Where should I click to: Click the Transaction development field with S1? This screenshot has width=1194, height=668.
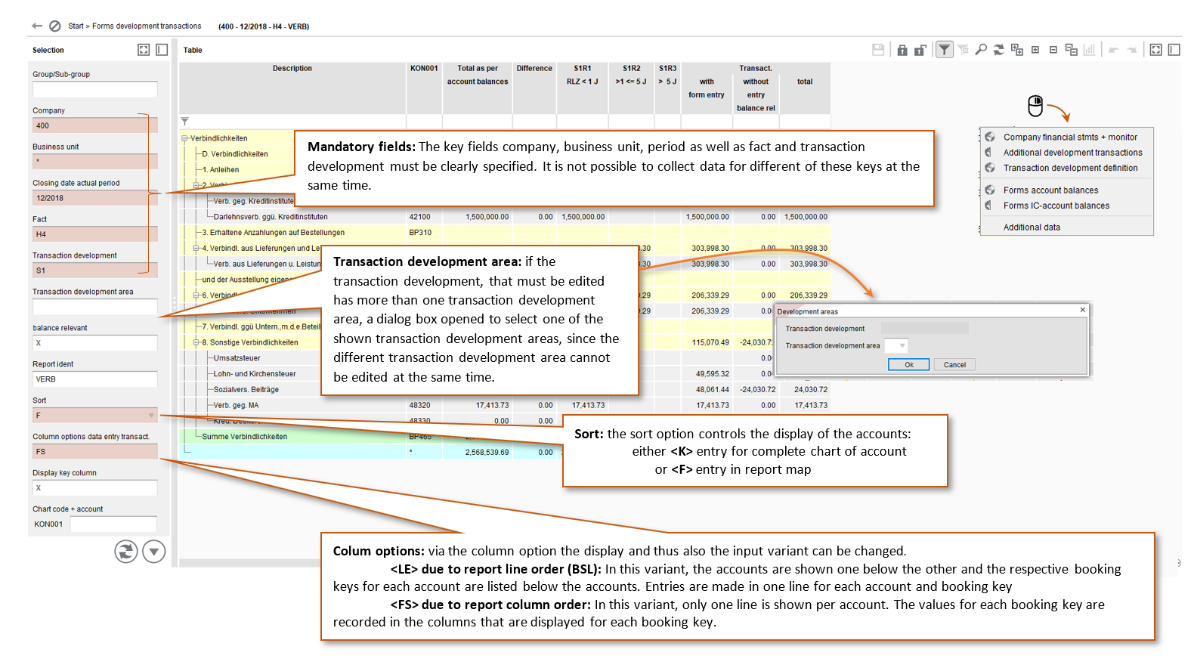(x=95, y=271)
